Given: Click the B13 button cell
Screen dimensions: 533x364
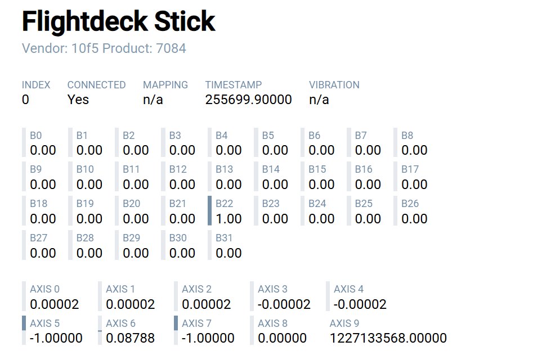Looking at the screenshot, I should click(x=228, y=177).
